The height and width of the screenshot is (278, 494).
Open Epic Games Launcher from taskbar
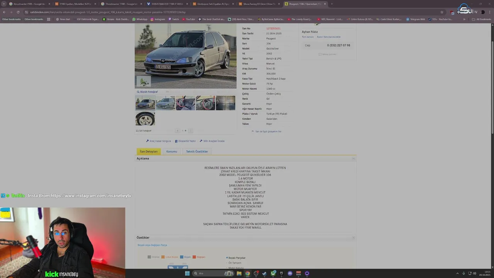point(281,273)
